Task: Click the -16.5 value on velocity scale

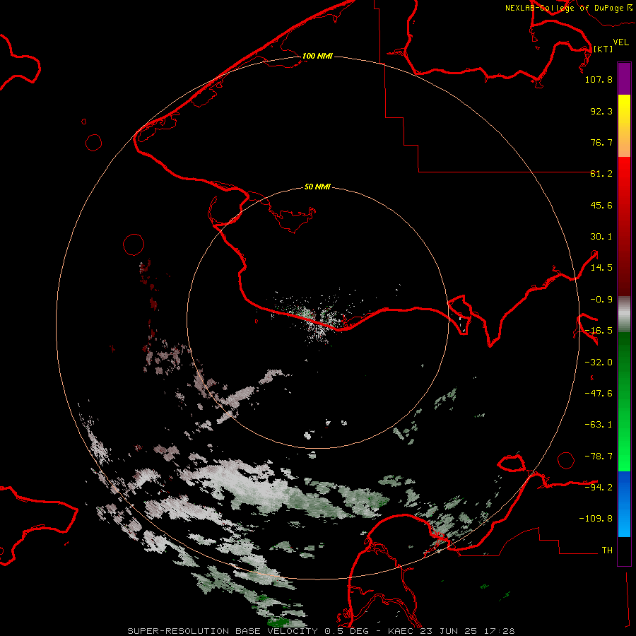Action: 599,331
